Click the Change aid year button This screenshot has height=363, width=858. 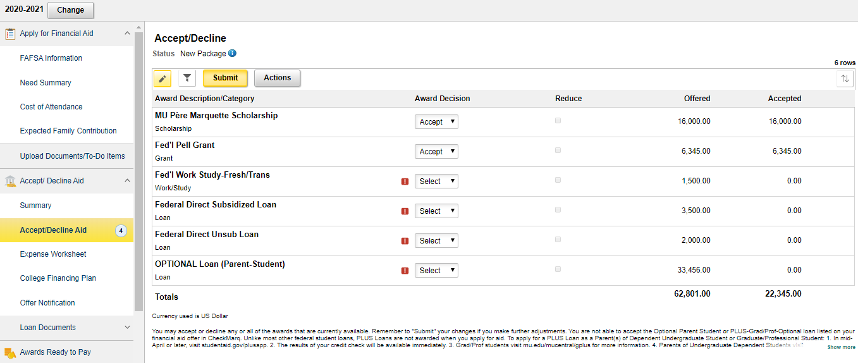[70, 10]
